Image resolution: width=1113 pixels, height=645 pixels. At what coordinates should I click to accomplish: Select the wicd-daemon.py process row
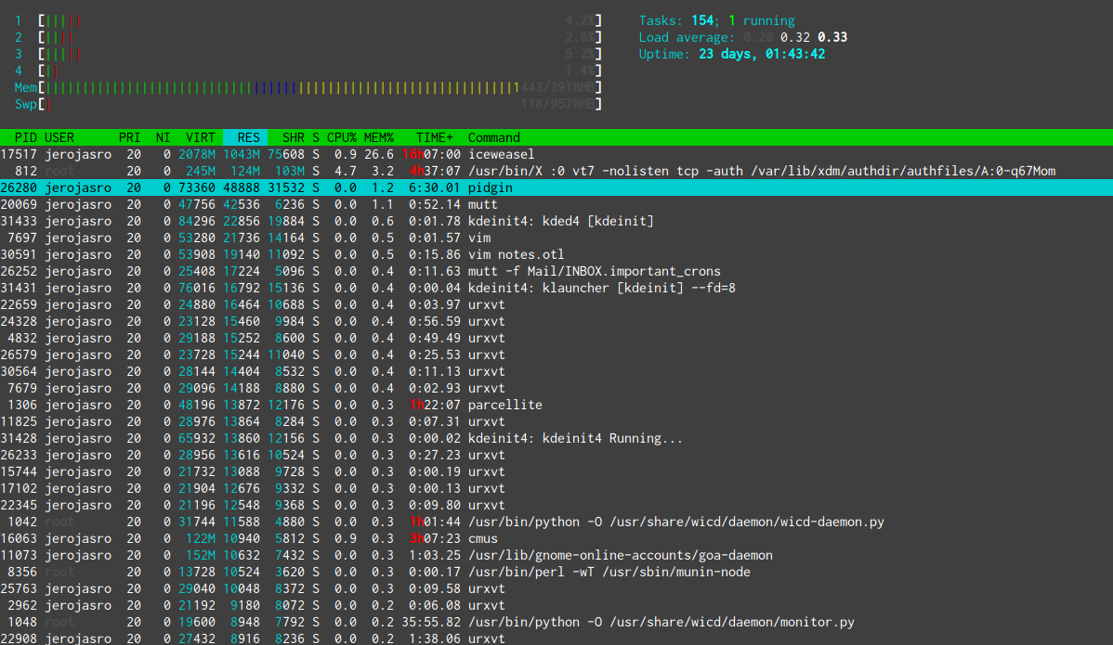pos(556,522)
